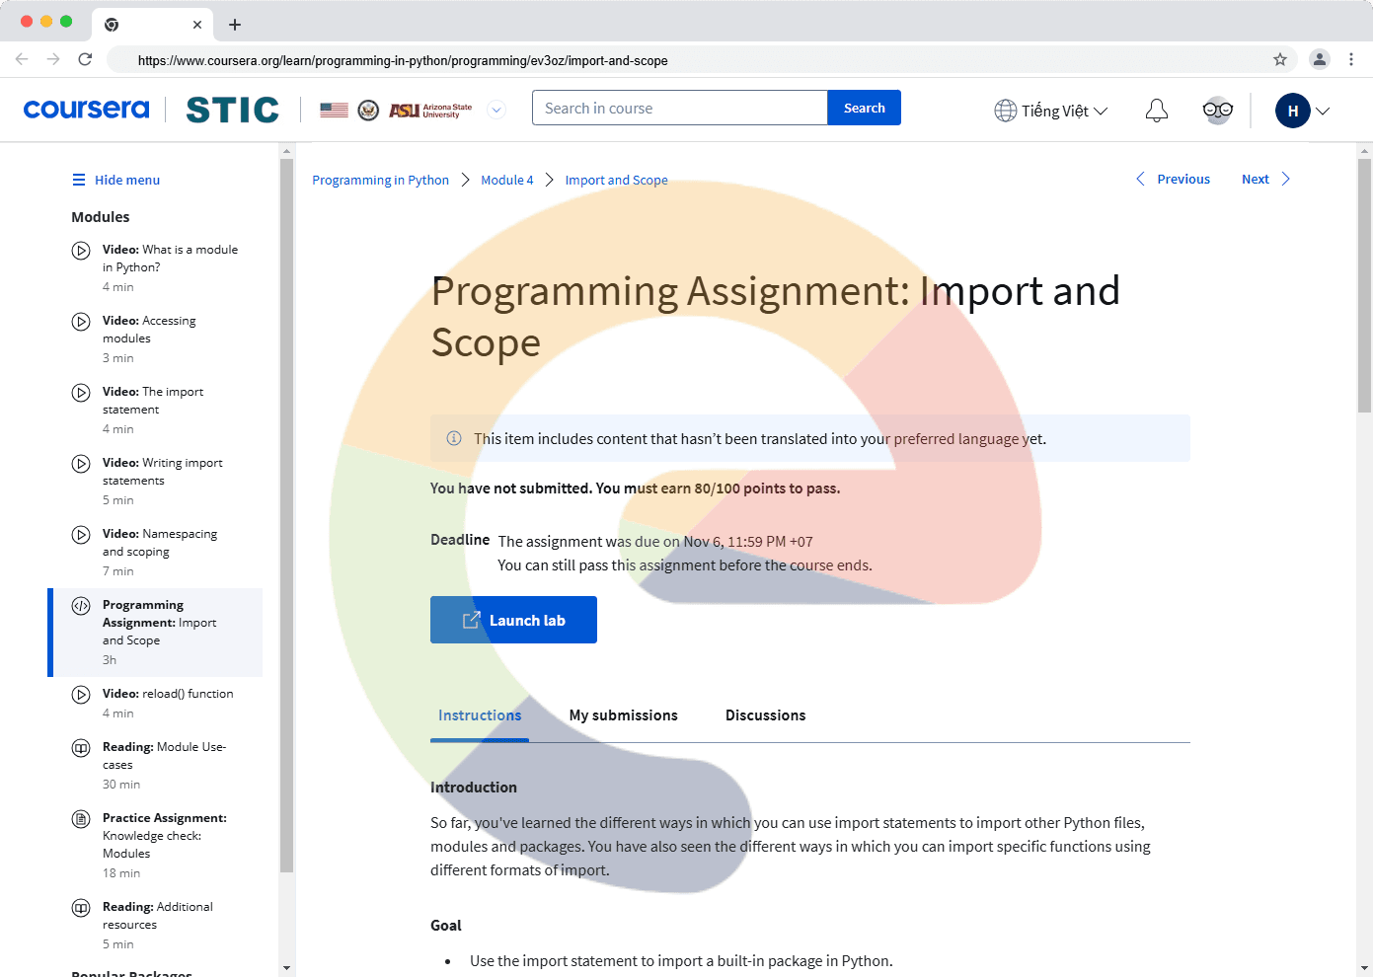Switch to My submissions tab
1373x977 pixels.
point(624,715)
